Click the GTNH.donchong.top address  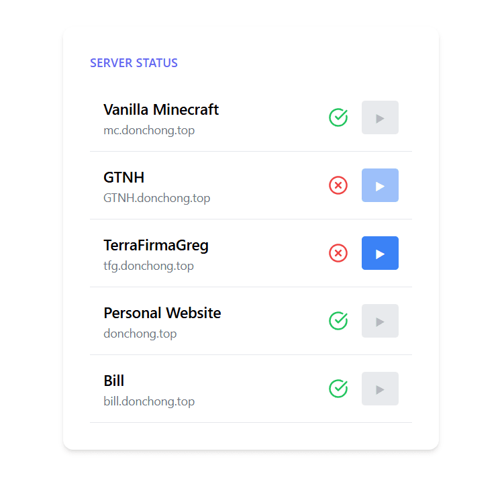(156, 198)
